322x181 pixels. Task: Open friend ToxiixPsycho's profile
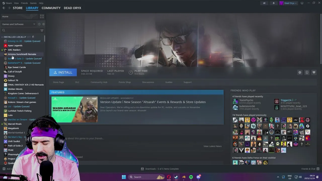(246, 100)
